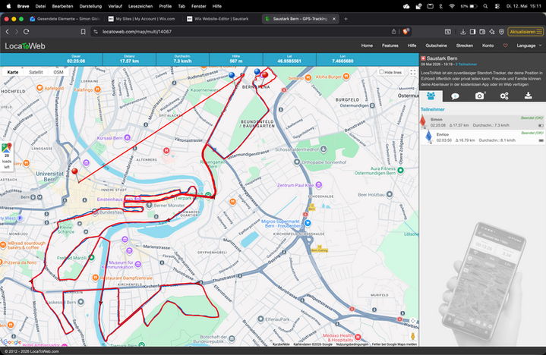Open macOS Control Center icon
The width and height of the screenshot is (546, 355).
[497, 6]
